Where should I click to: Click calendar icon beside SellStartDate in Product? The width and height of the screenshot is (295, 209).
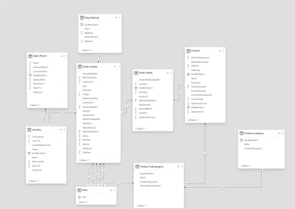point(188,107)
